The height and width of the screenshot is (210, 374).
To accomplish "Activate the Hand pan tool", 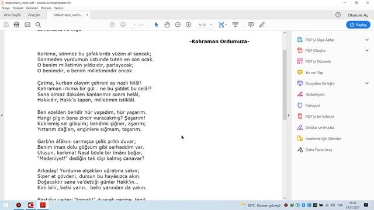I will (167, 24).
